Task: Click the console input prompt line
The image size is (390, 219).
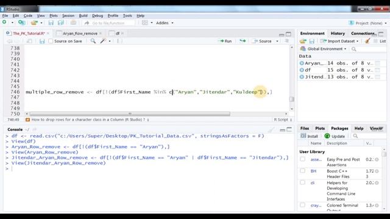Action: [149, 169]
